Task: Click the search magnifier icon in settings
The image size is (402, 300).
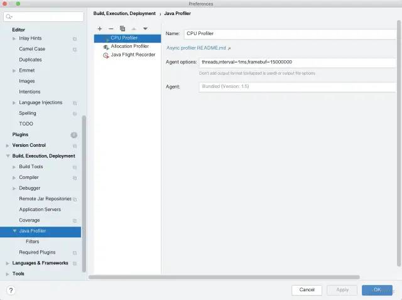Action: [9, 17]
